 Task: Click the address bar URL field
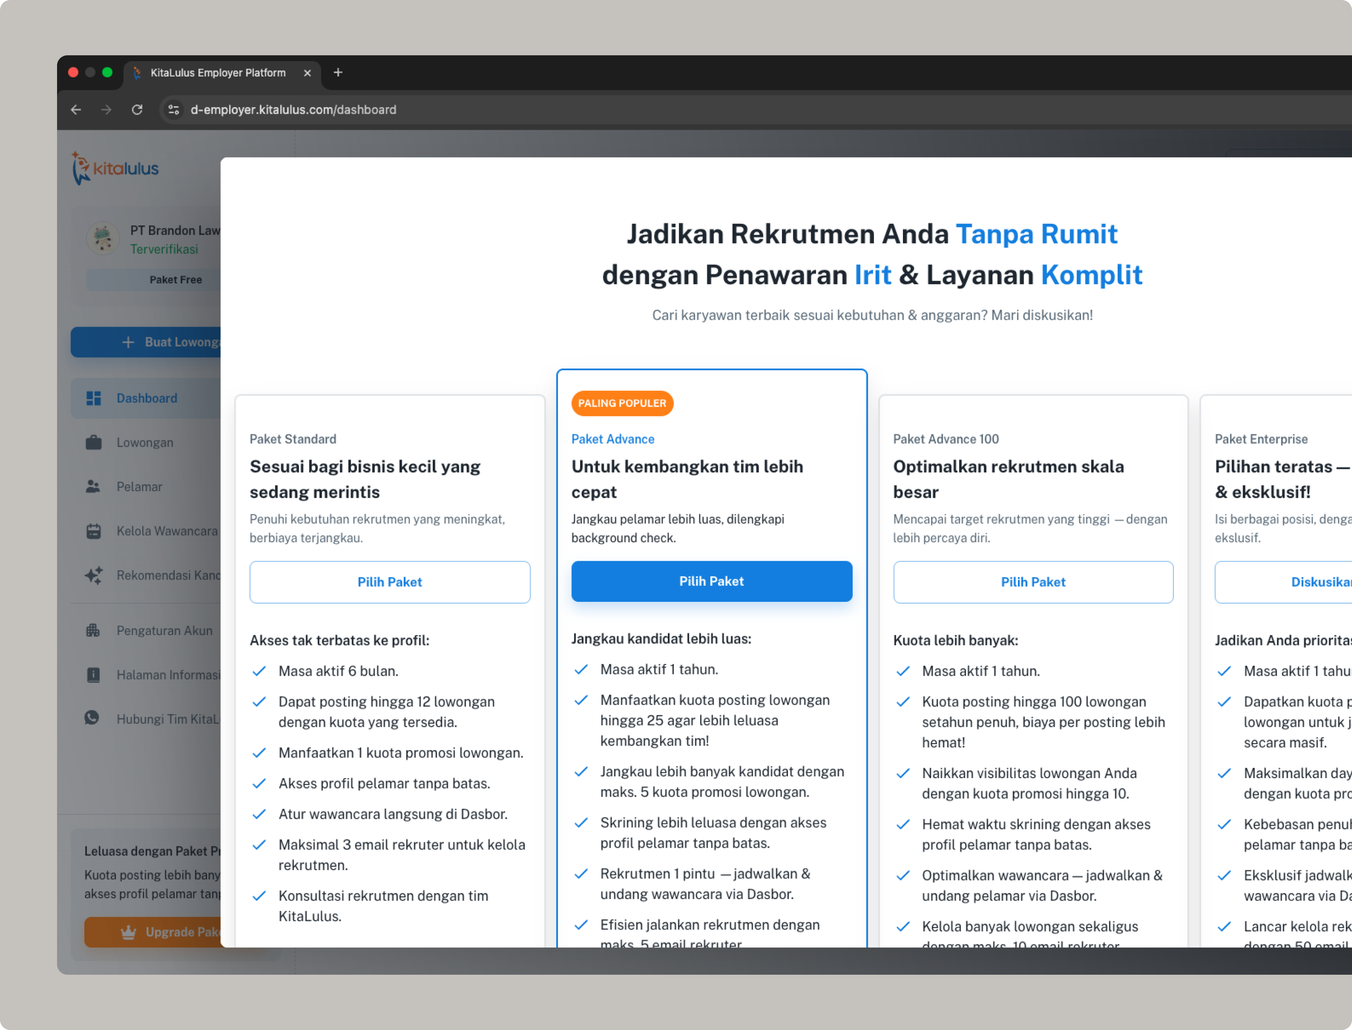[x=293, y=110]
